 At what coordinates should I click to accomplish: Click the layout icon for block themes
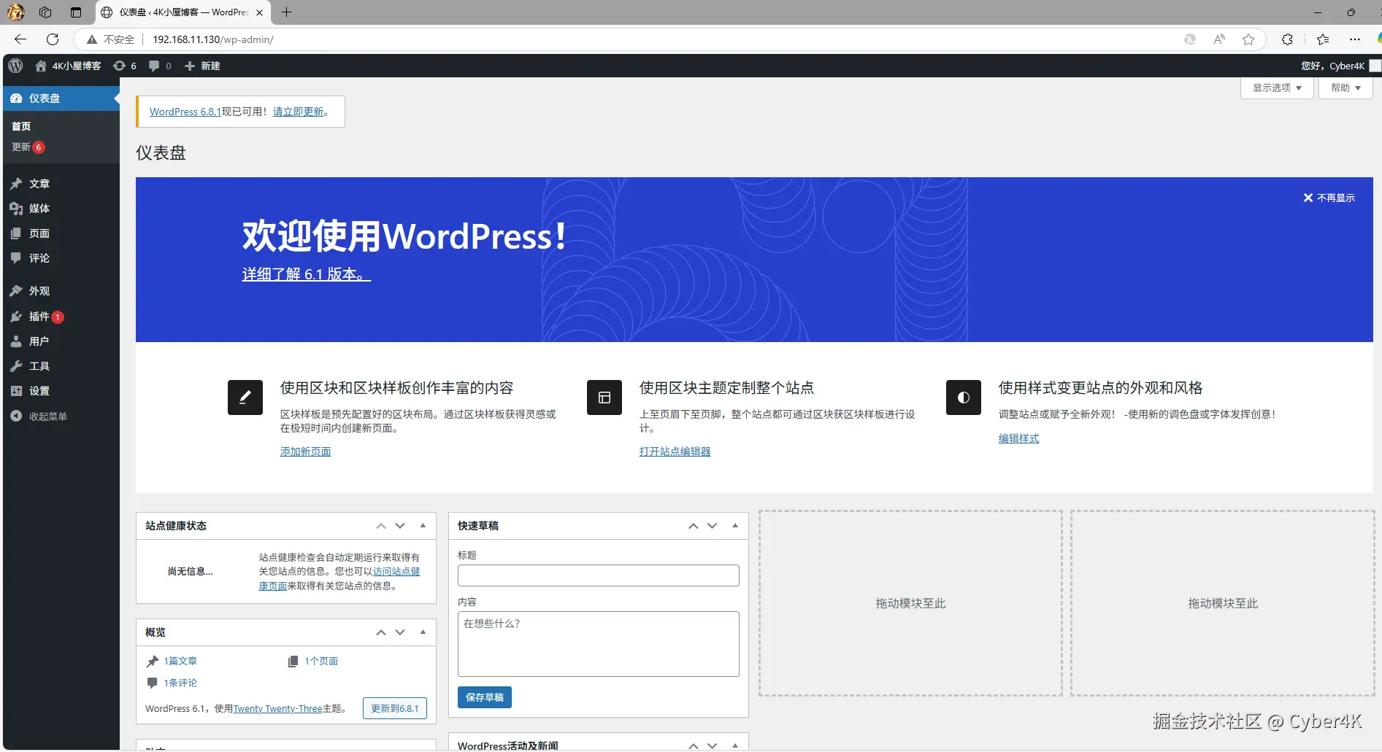604,398
